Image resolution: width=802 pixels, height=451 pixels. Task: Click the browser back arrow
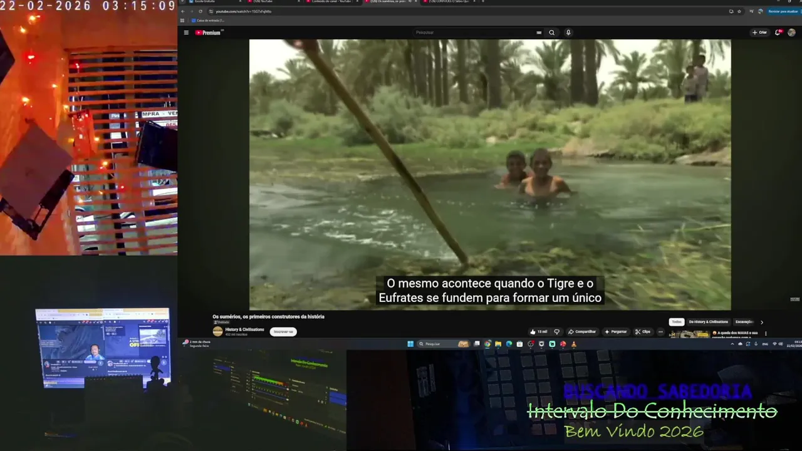click(x=183, y=11)
